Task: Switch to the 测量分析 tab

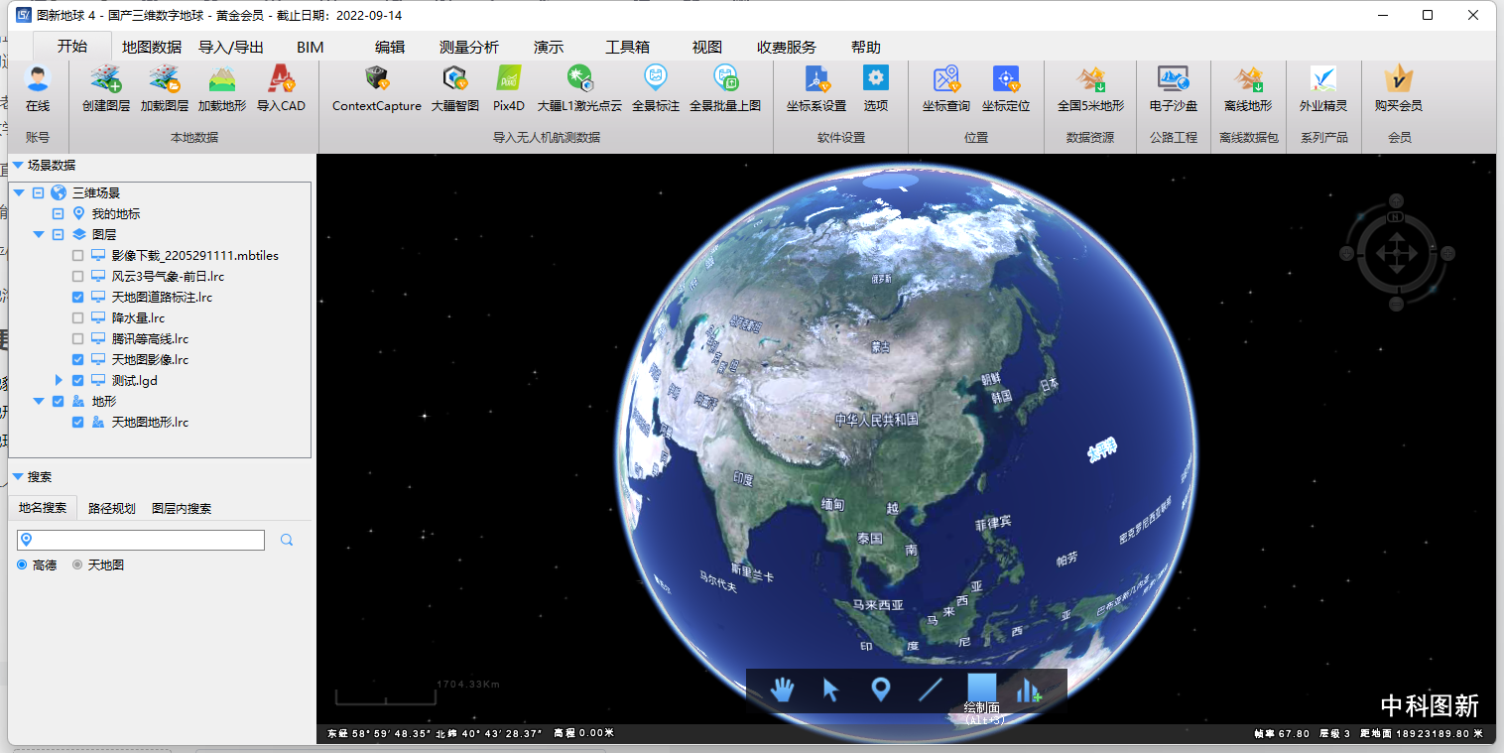Action: 469,47
